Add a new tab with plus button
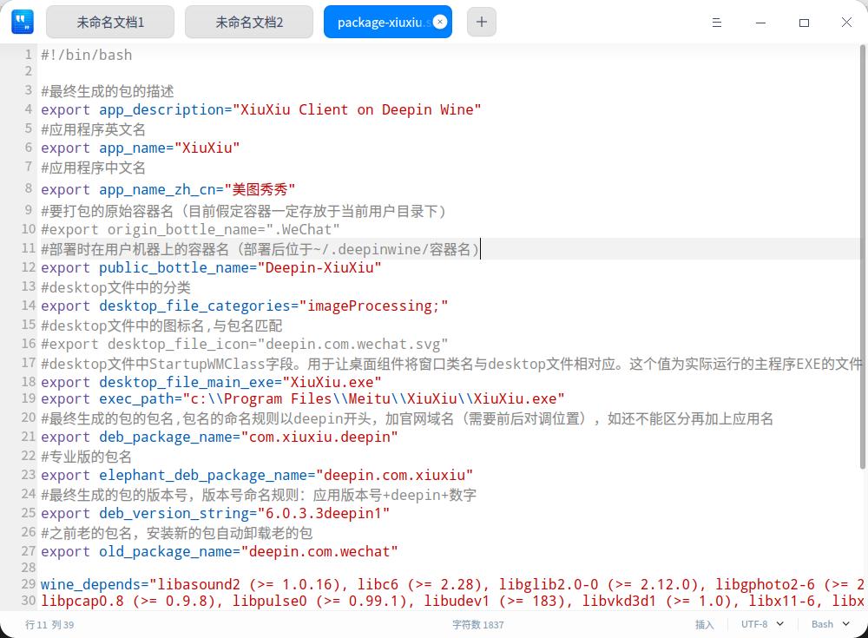Screen dimensions: 868x638 (482, 23)
